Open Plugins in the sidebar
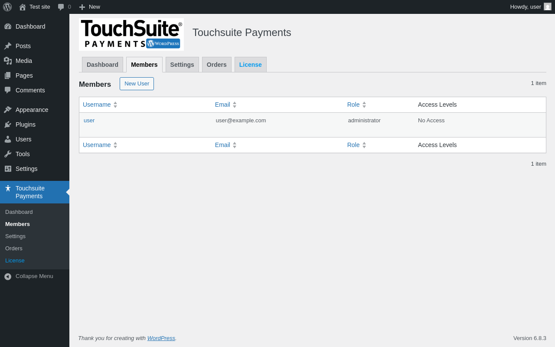 click(26, 124)
